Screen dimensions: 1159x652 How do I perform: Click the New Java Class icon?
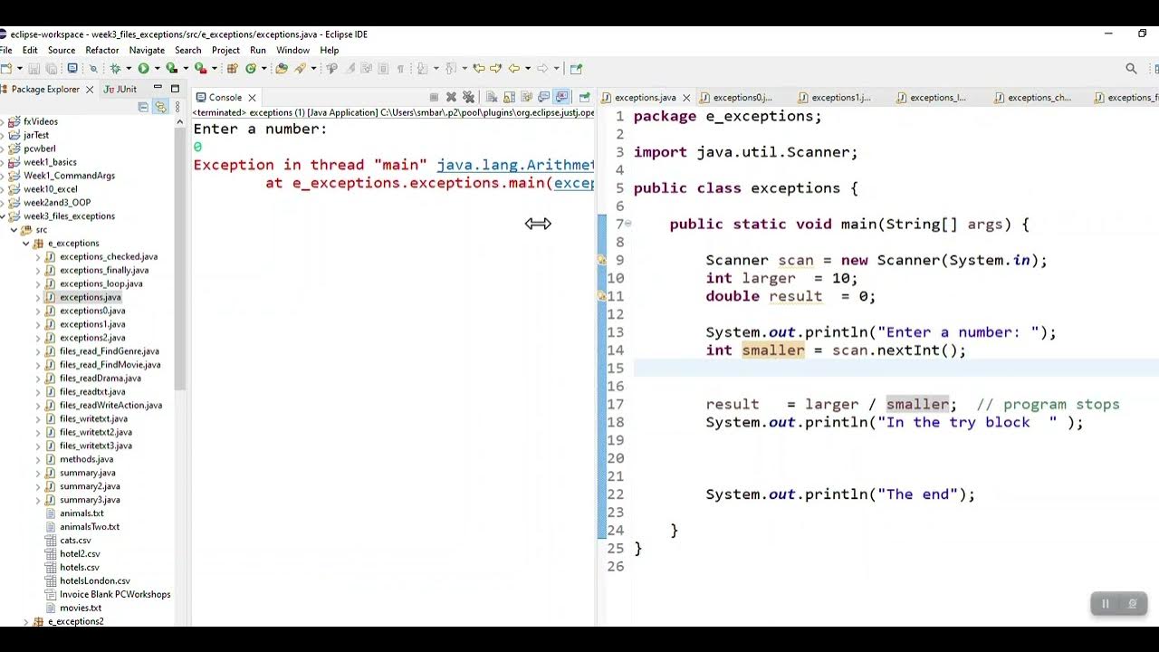(x=251, y=68)
